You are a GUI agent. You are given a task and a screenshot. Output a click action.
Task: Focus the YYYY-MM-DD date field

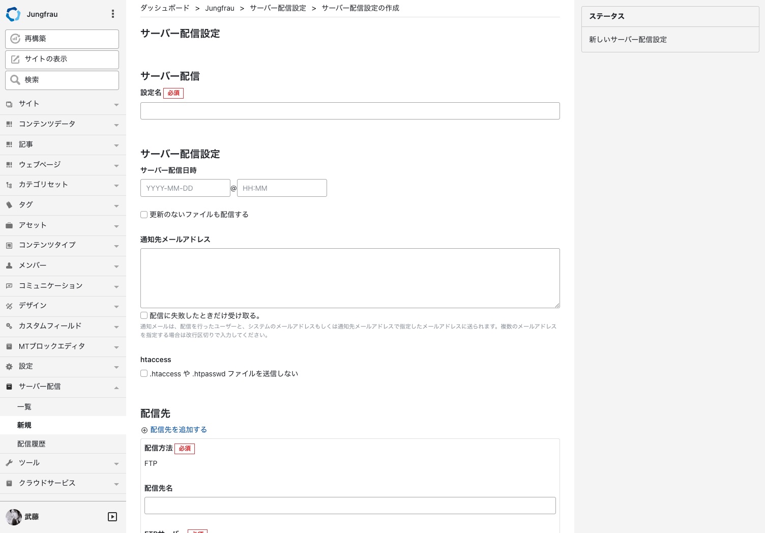185,188
